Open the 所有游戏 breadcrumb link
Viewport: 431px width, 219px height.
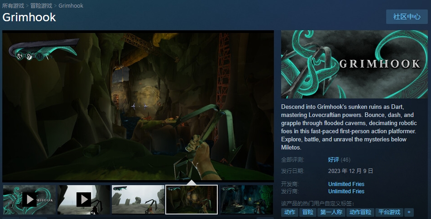tap(13, 5)
